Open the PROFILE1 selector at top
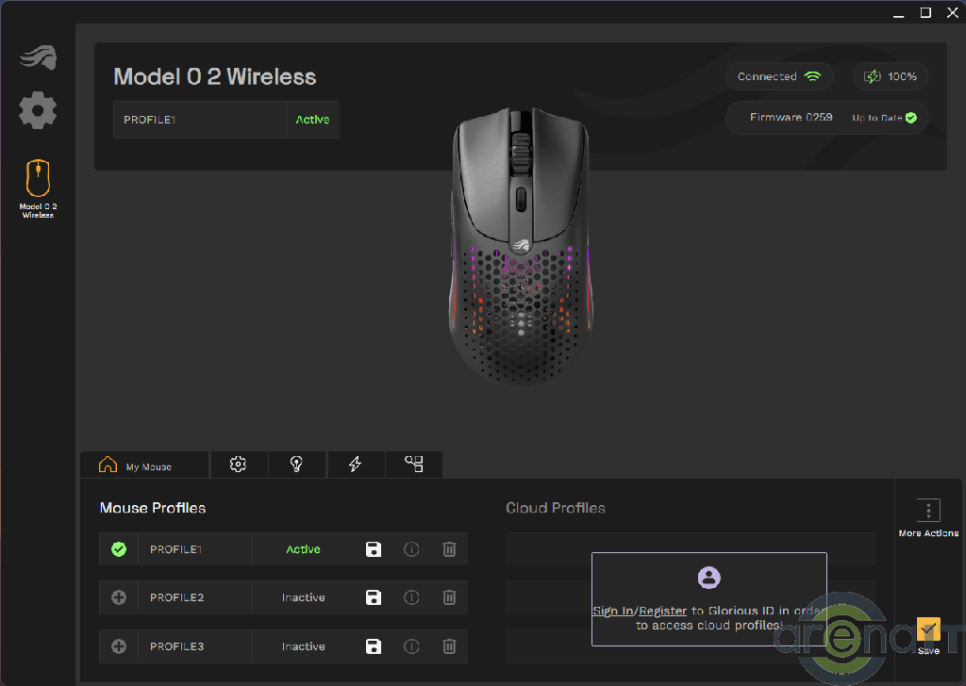966x686 pixels. pos(199,120)
